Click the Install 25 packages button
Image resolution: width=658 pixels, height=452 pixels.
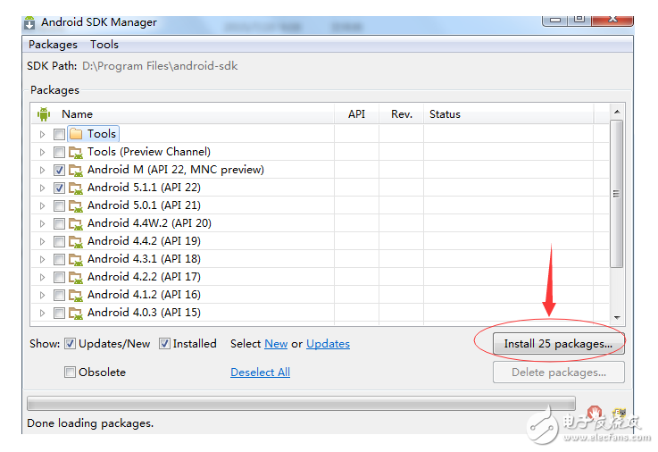point(558,344)
